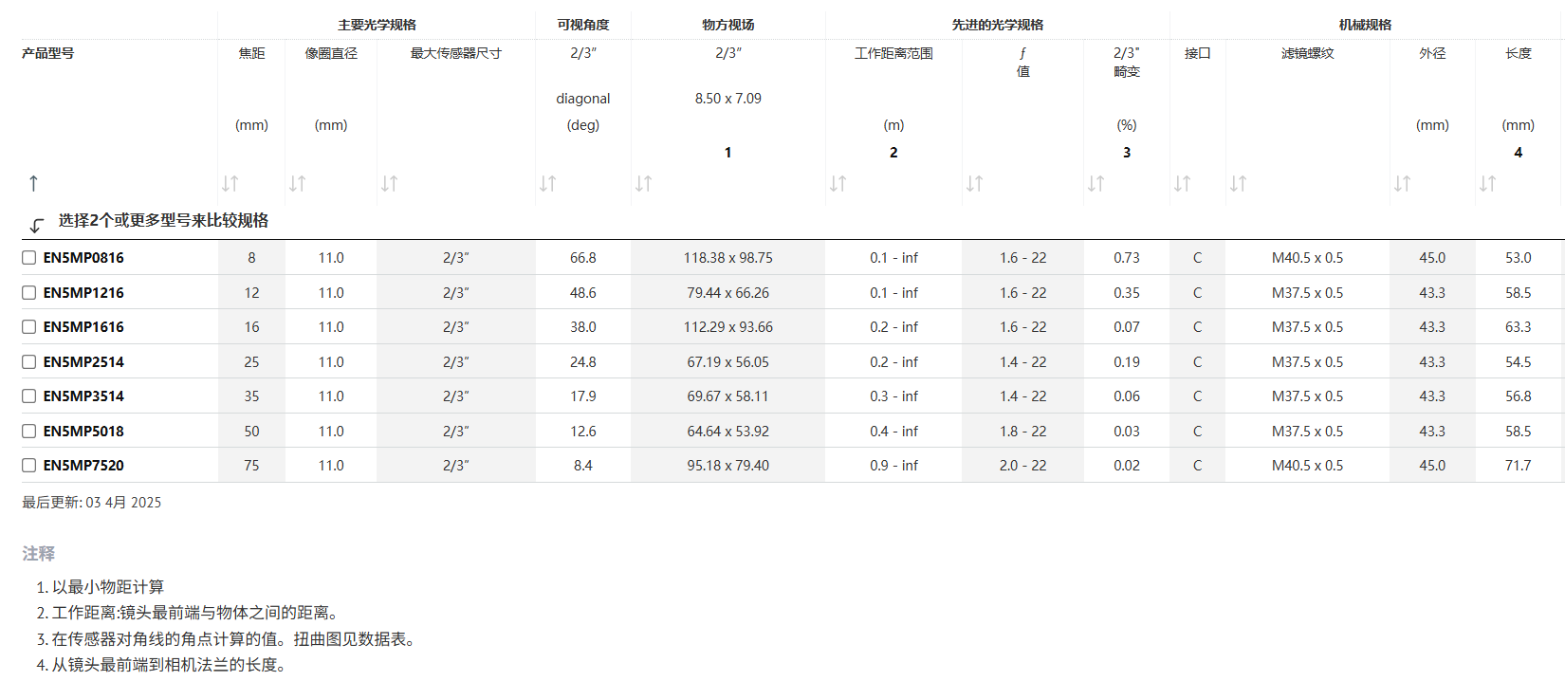1565x681 pixels.
Task: Click the 工作距离范围 column header
Action: pos(893,53)
